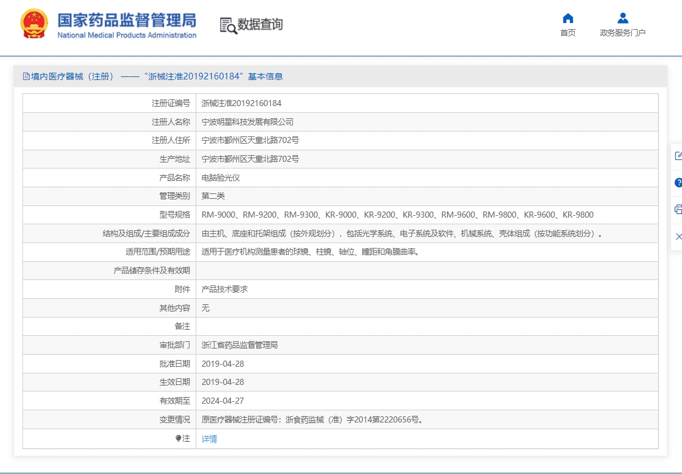
Task: Select 批准日期 value 2019-04-28
Action: point(223,364)
